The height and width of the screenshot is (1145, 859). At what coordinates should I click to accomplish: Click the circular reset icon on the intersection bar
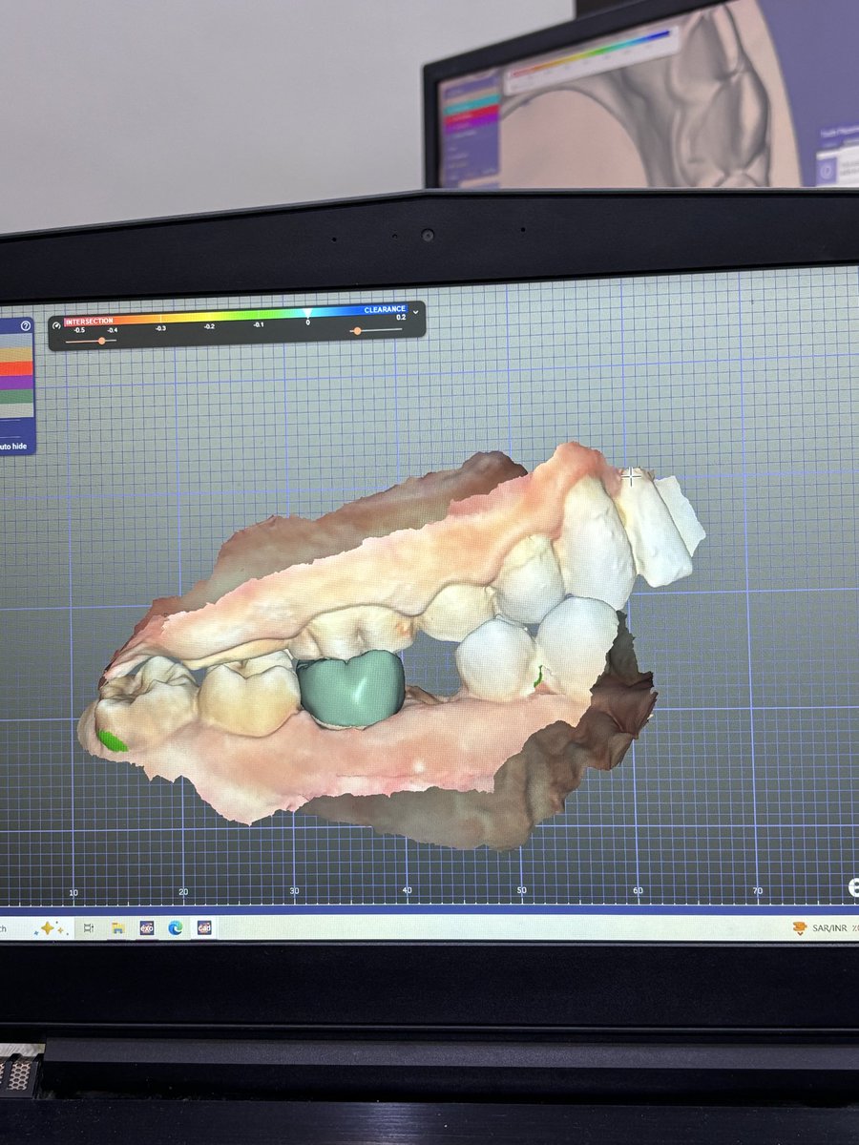click(55, 324)
